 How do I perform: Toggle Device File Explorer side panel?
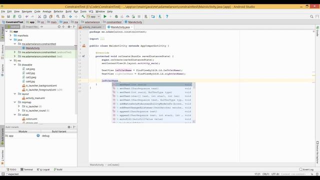[x=317, y=152]
